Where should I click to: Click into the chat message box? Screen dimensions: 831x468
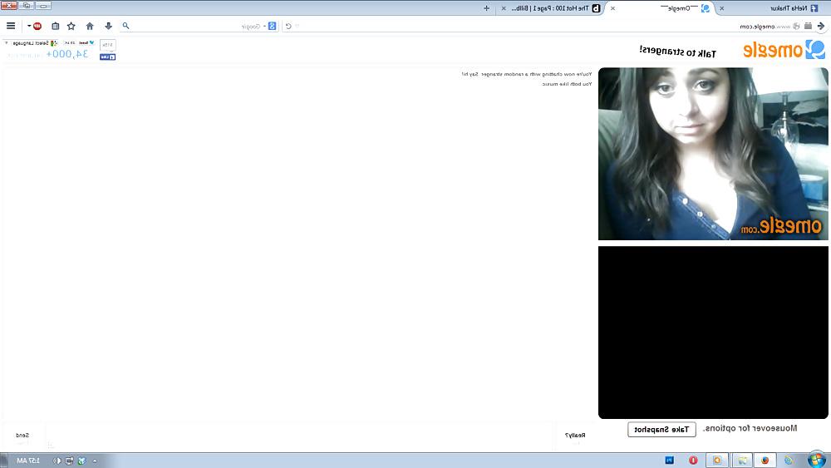pos(299,436)
